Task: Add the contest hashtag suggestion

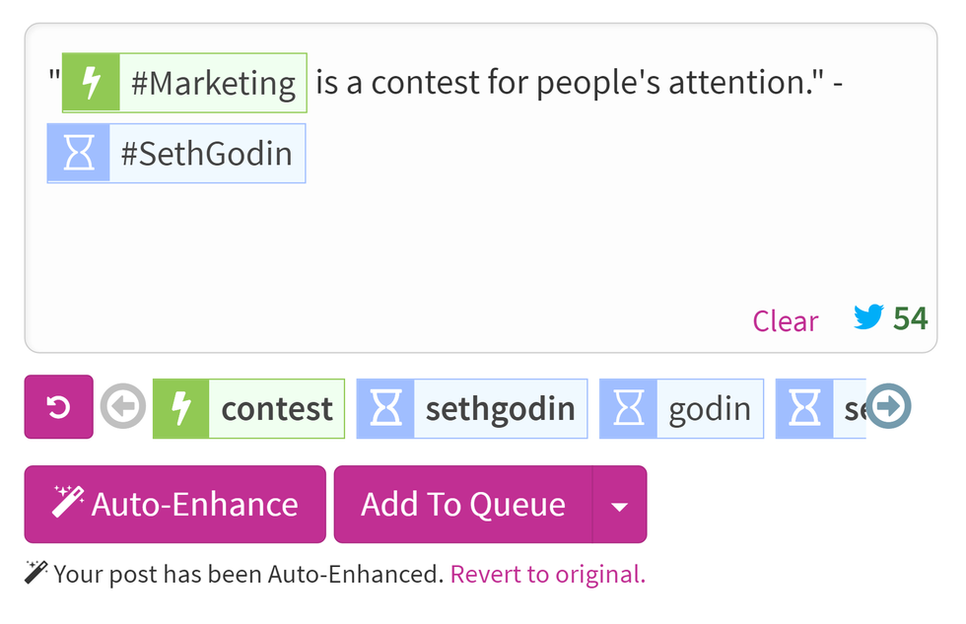Action: click(x=276, y=408)
